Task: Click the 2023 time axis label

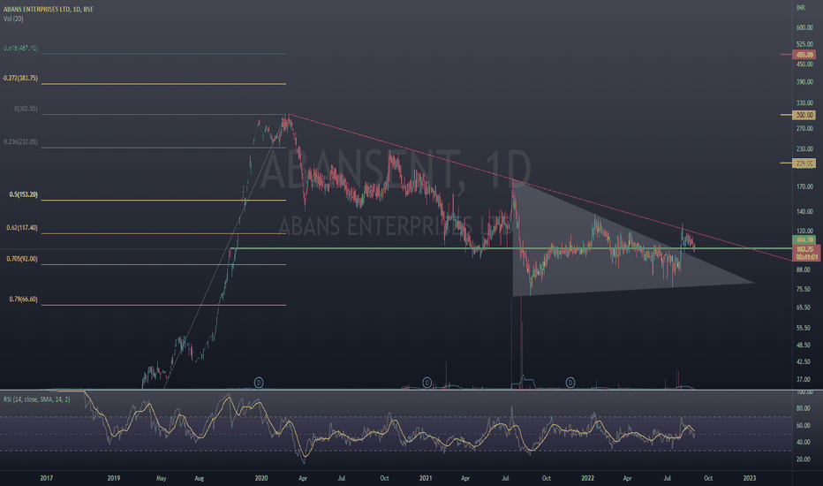Action: click(750, 478)
